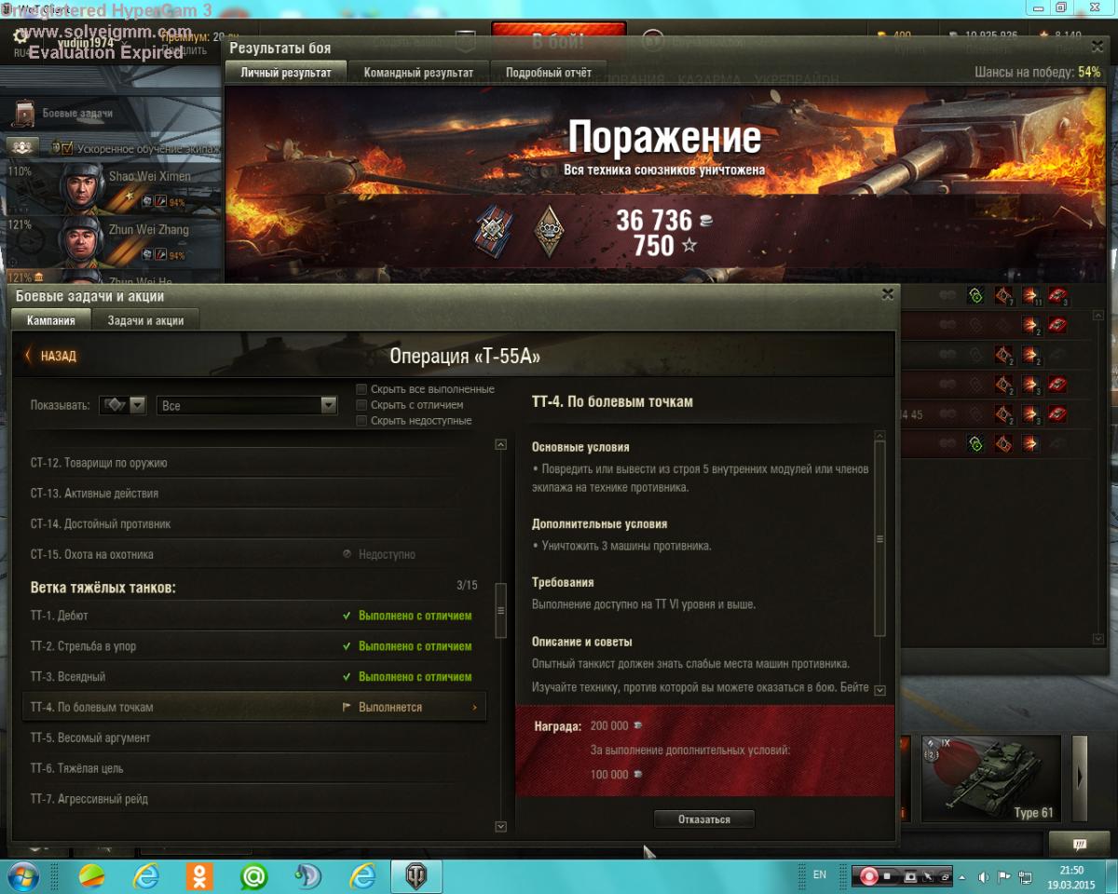
Task: Open Mail.ru Agent taskbar icon
Action: point(252,876)
